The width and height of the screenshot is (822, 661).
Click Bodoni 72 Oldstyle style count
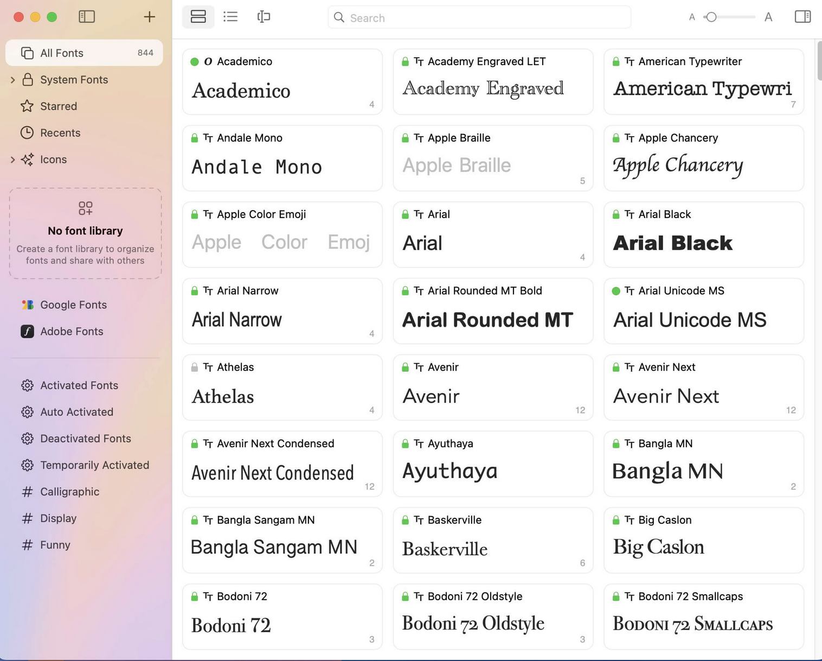pos(582,639)
